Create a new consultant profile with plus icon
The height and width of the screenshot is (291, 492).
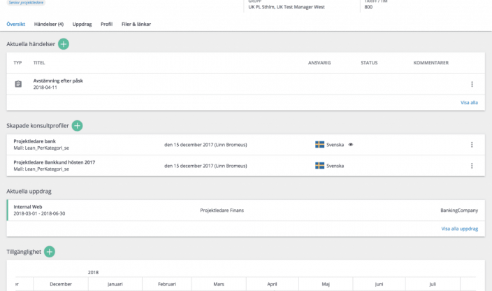coord(77,126)
